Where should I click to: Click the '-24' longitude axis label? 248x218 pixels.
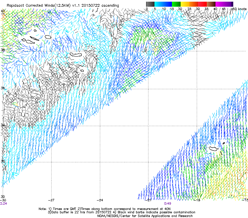pos(100,200)
